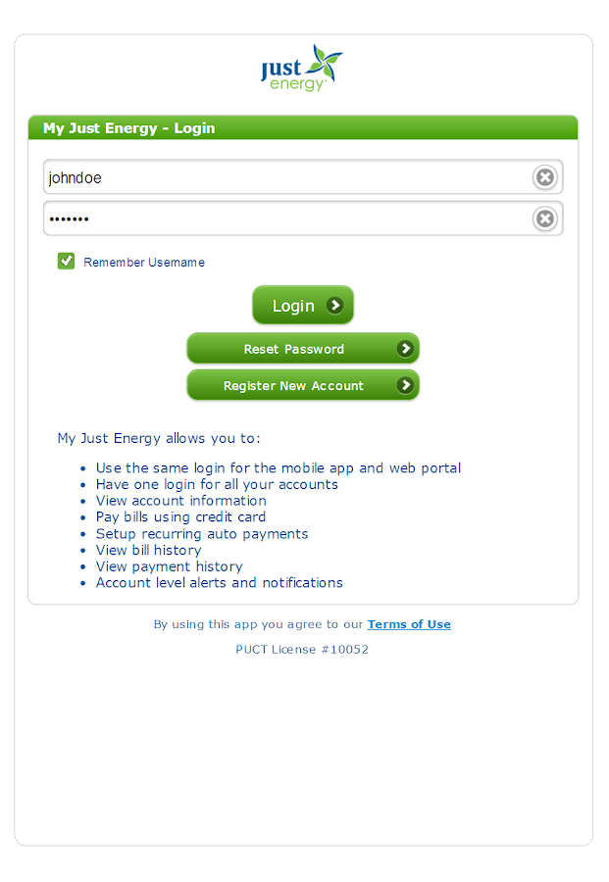609x882 pixels.
Task: Click the arrow icon on Login button
Action: click(335, 306)
